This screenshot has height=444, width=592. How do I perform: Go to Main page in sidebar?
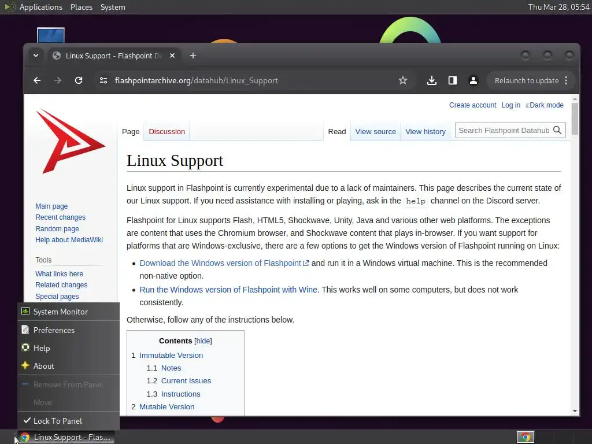click(51, 206)
